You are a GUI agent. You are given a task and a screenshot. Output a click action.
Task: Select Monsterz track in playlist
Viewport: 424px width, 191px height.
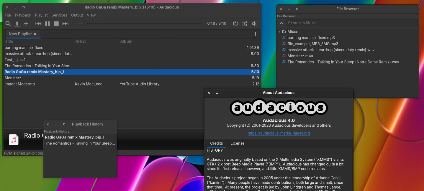click(x=132, y=78)
